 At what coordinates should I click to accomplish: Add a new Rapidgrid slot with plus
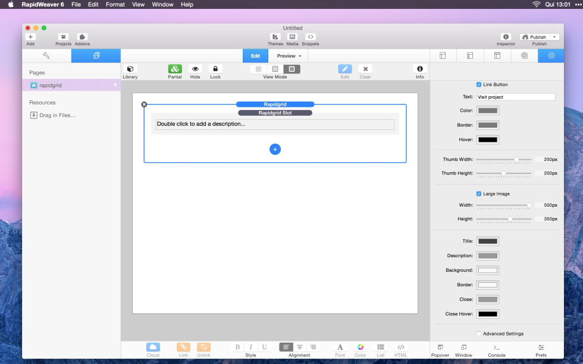click(x=275, y=149)
